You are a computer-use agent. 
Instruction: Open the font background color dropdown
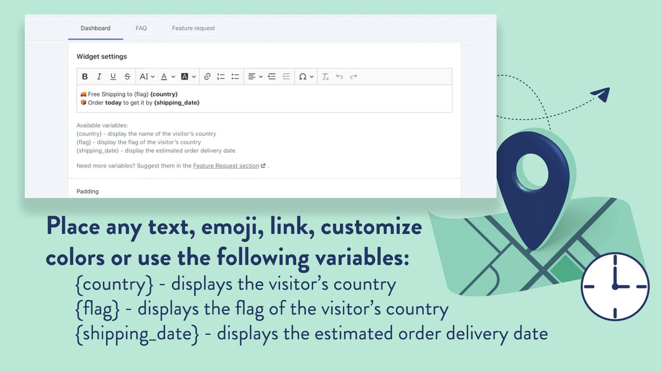[188, 76]
